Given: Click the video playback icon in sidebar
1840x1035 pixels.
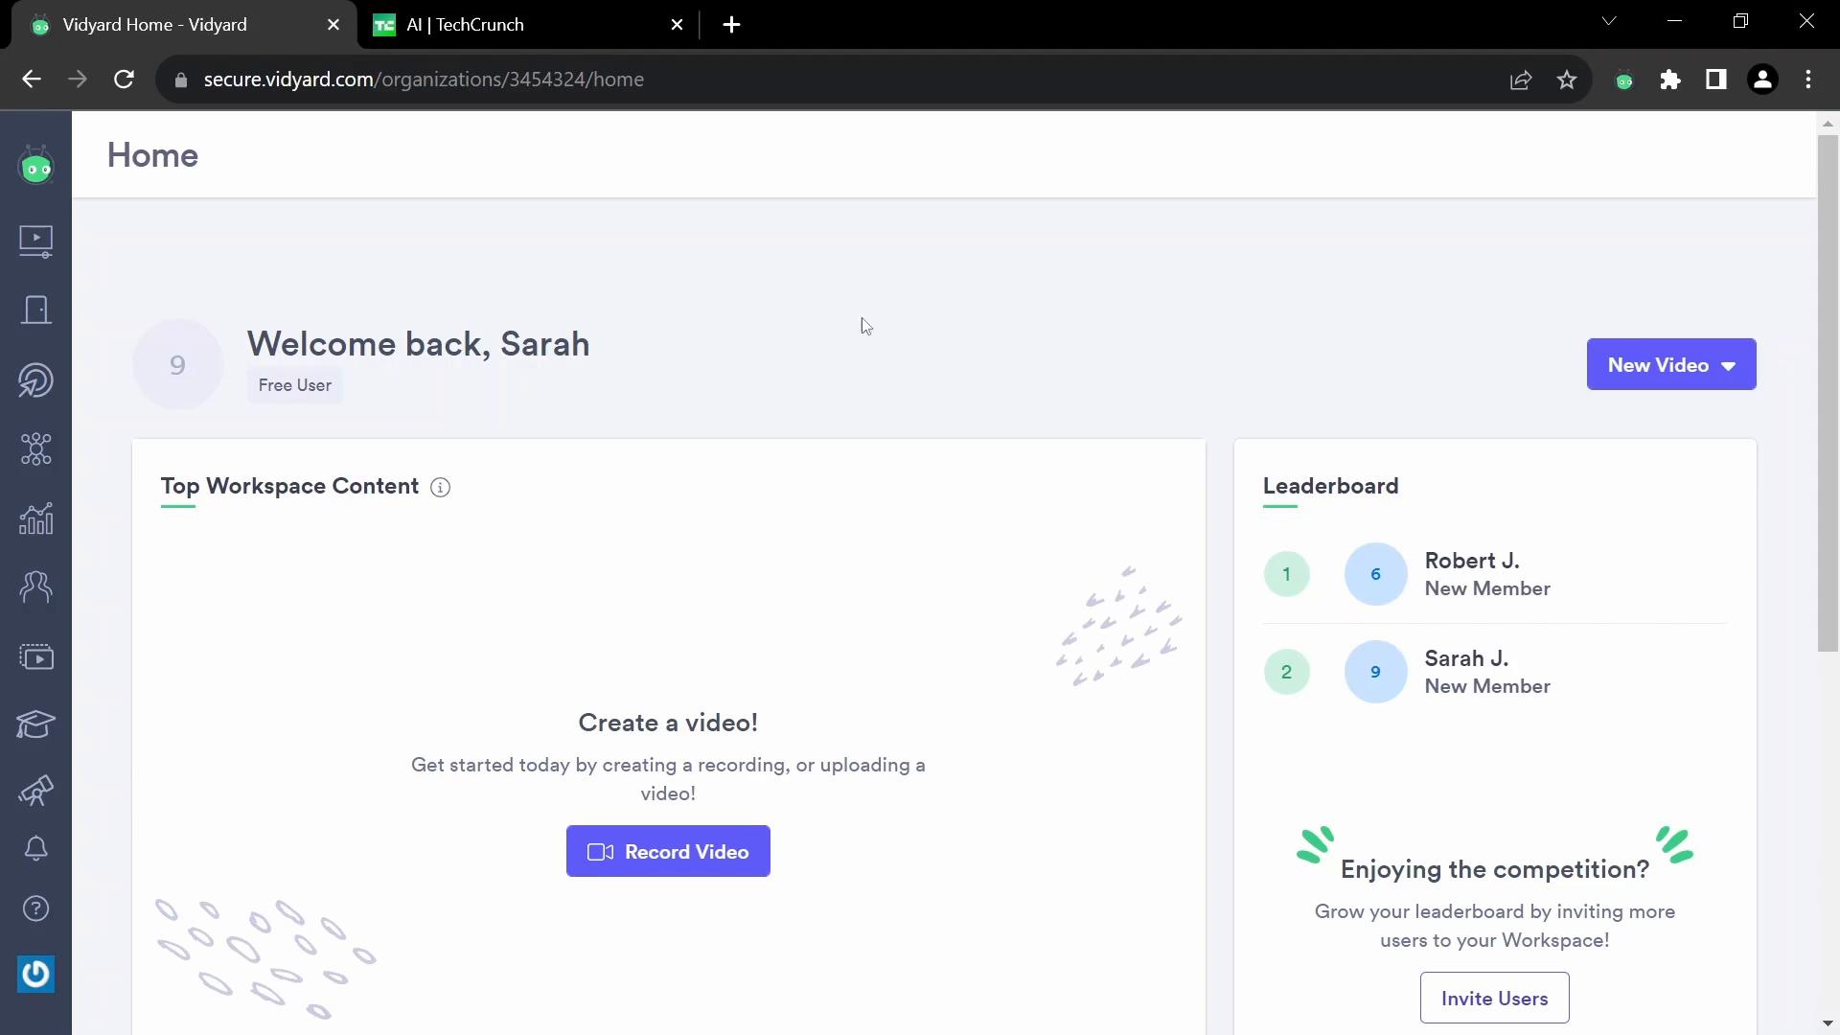Looking at the screenshot, I should point(35,241).
